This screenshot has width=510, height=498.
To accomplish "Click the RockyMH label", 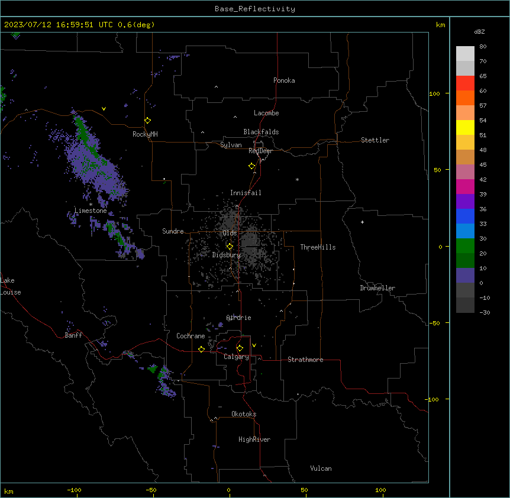I will click(145, 134).
